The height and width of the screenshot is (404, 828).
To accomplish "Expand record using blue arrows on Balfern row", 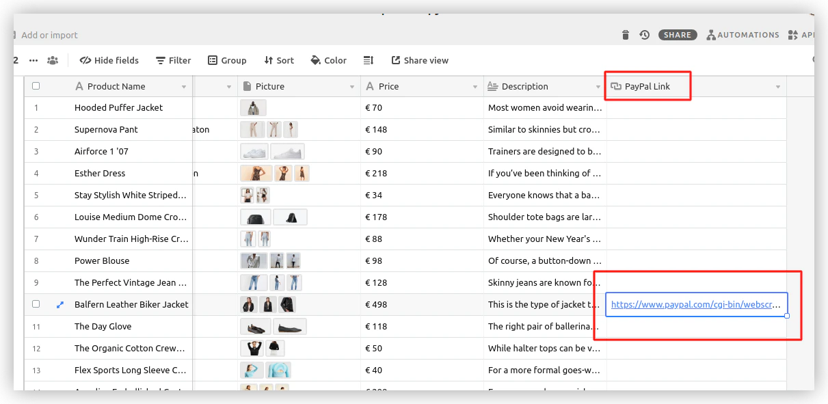I will [59, 305].
